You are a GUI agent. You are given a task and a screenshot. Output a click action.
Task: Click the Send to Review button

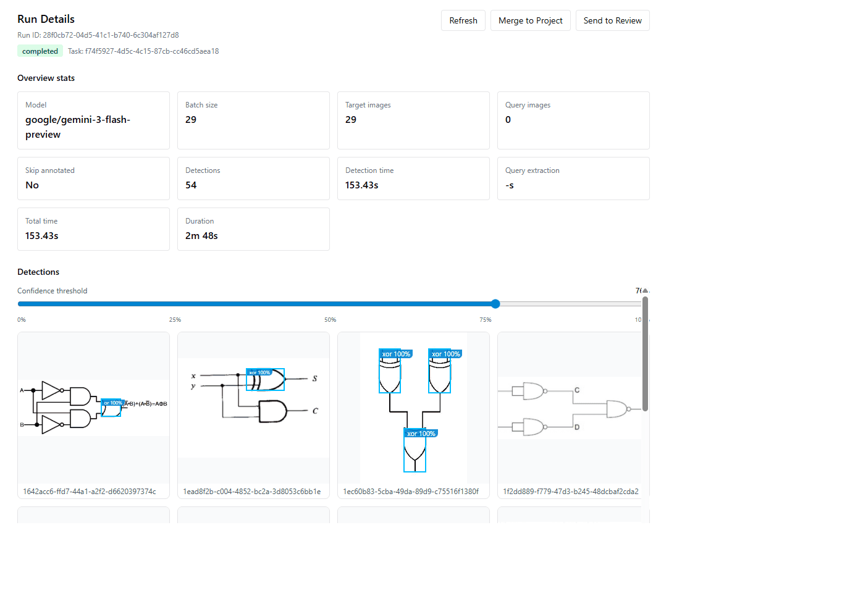(x=612, y=20)
